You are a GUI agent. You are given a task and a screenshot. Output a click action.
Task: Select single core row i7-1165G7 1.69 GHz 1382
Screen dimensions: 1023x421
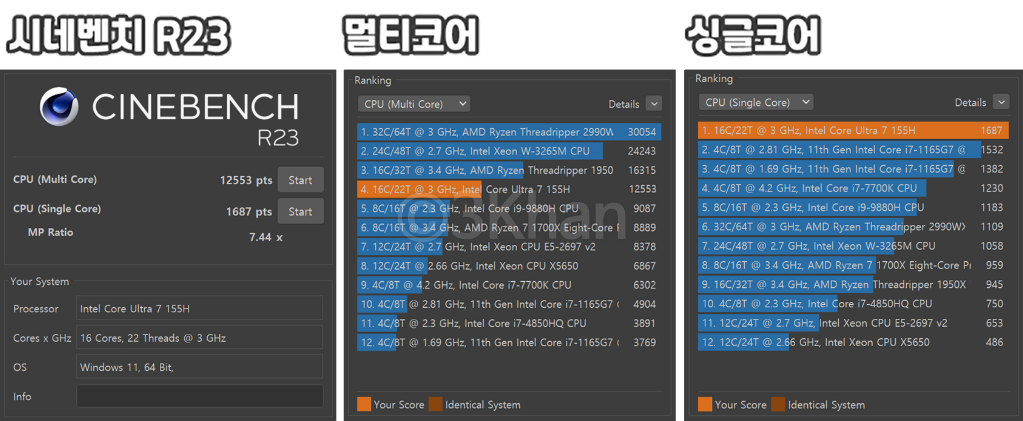(x=853, y=169)
